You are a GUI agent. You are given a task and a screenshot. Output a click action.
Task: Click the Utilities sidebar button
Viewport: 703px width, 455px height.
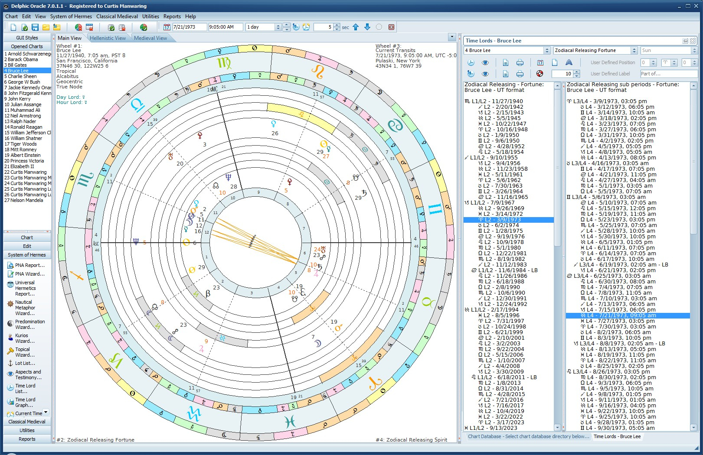27,430
